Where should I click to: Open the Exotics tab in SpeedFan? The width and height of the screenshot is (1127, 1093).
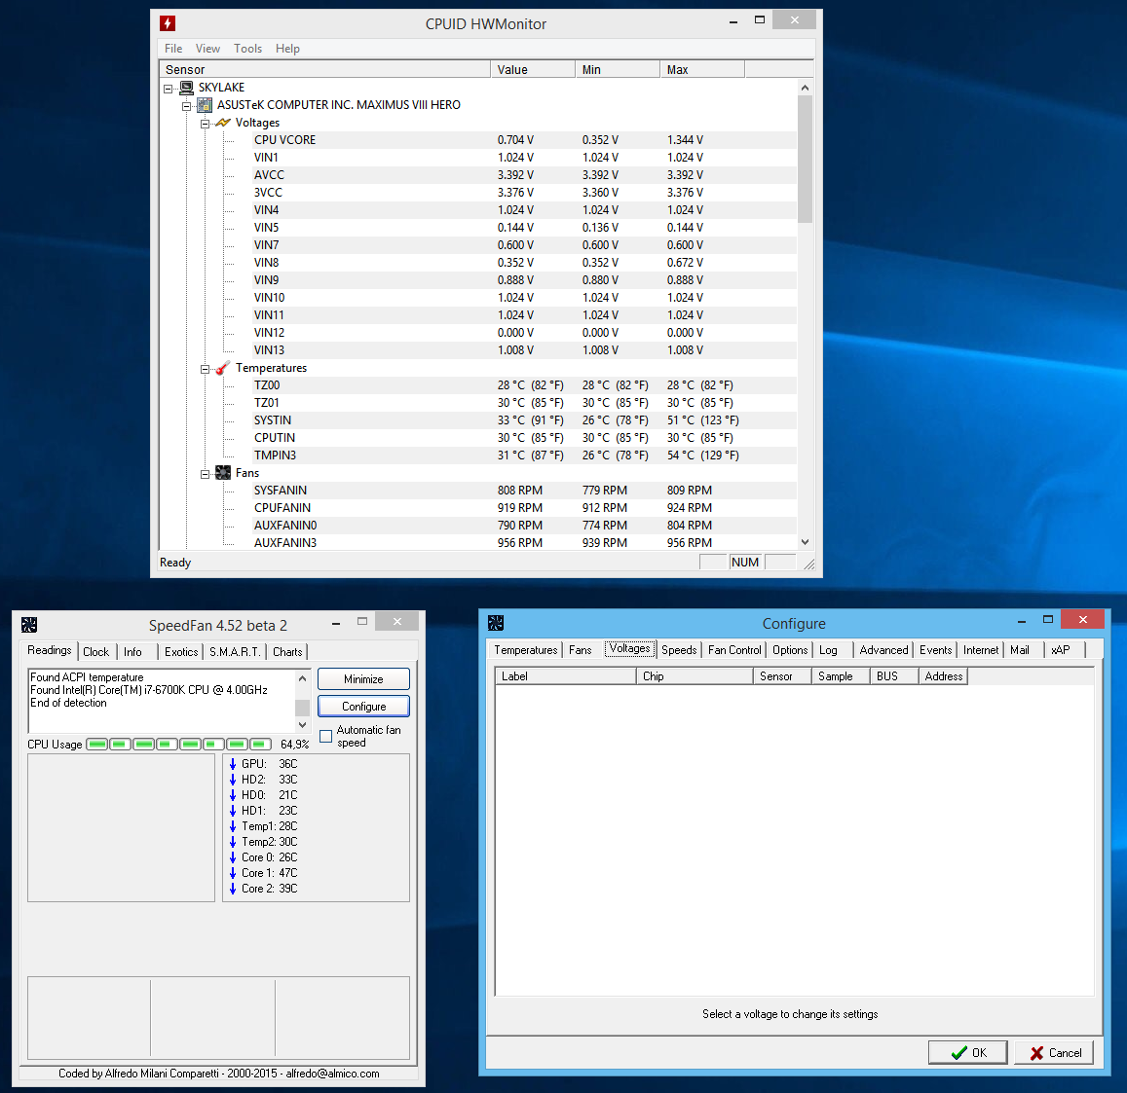[x=181, y=651]
